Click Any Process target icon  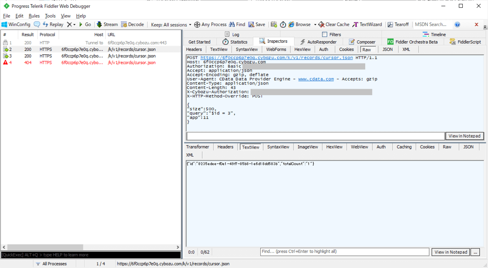coord(197,24)
